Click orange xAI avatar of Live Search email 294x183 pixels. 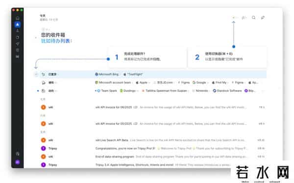pyautogui.click(x=43, y=140)
